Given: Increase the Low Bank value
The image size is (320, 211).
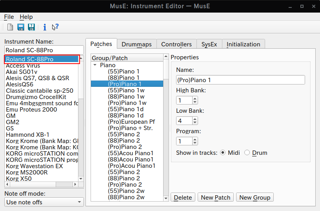Looking at the screenshot, I should (x=195, y=119).
